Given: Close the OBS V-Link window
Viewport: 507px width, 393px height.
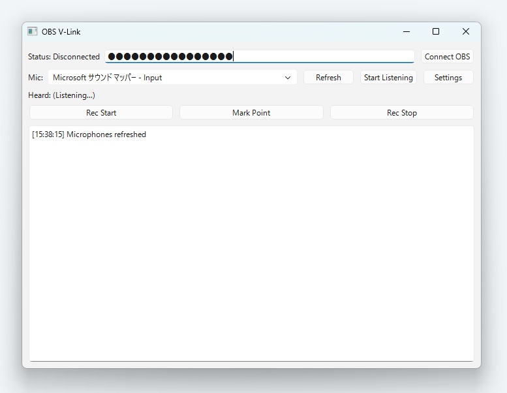Looking at the screenshot, I should coord(466,31).
